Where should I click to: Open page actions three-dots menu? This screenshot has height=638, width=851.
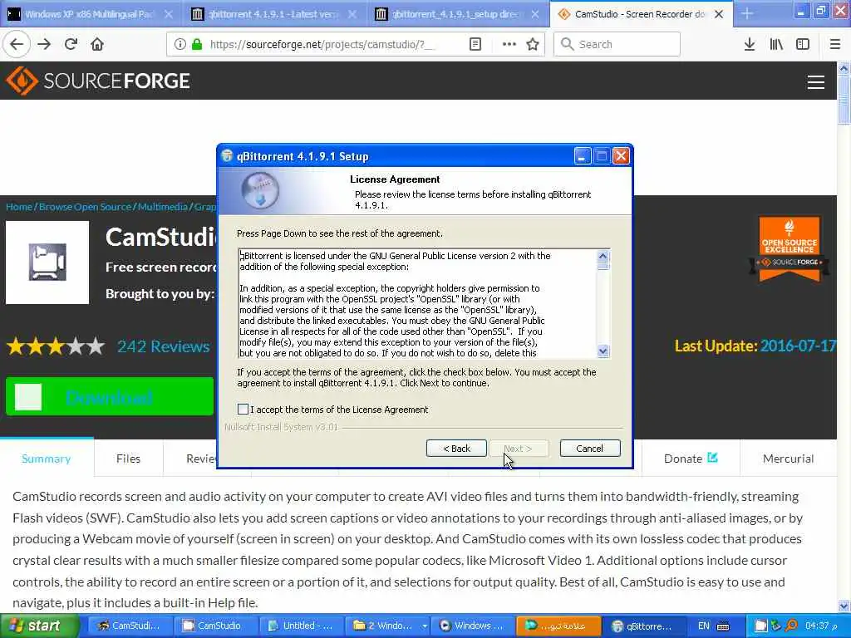(x=509, y=45)
